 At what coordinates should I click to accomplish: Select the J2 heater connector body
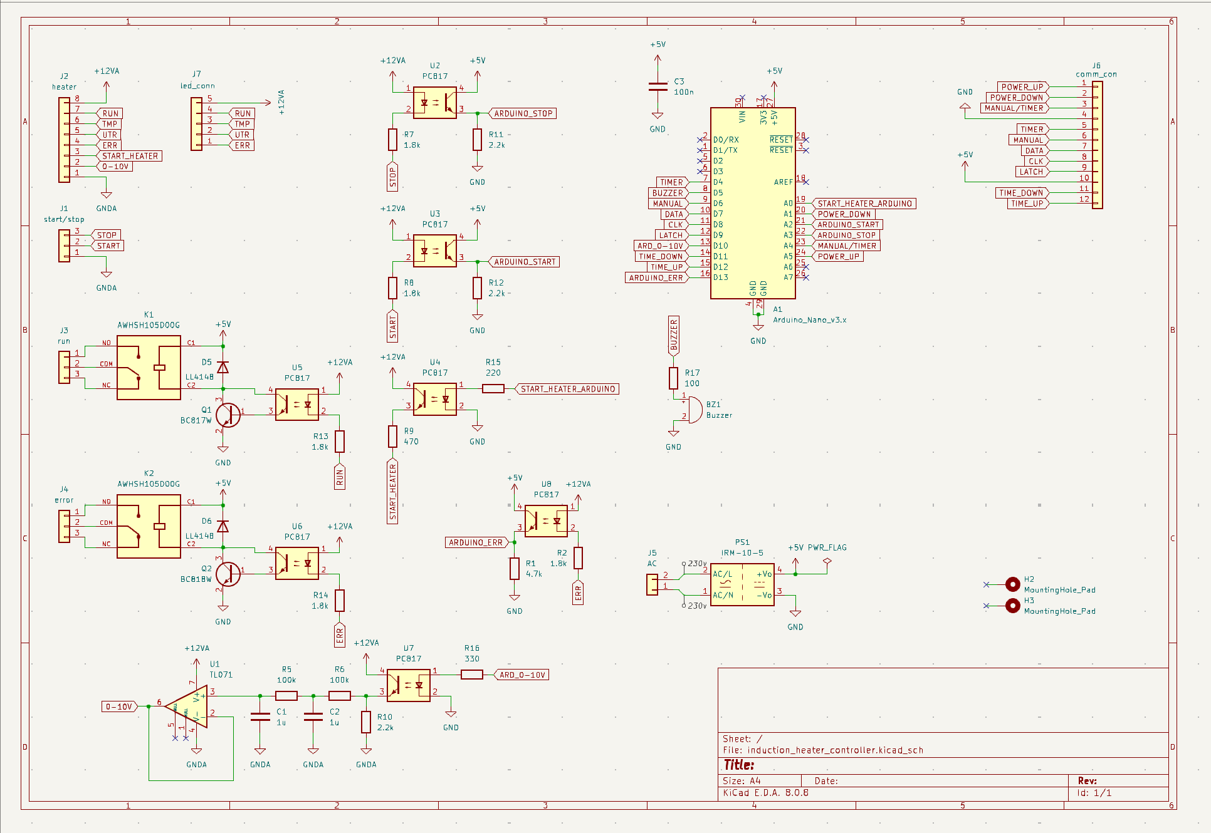click(65, 140)
